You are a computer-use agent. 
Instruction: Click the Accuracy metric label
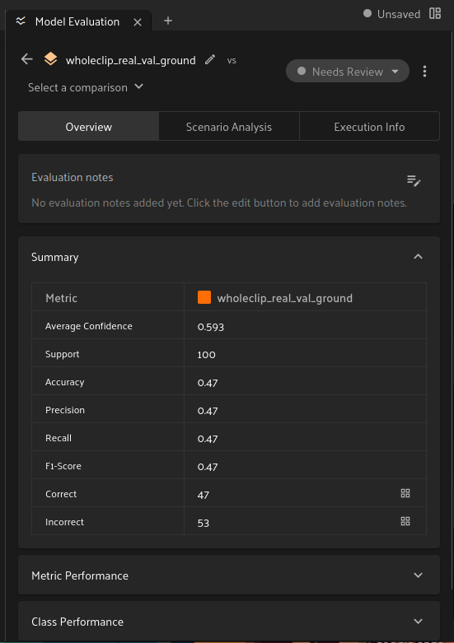[64, 382]
